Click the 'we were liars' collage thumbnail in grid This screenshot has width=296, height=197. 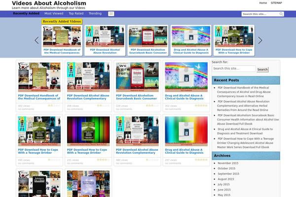[x=138, y=77]
